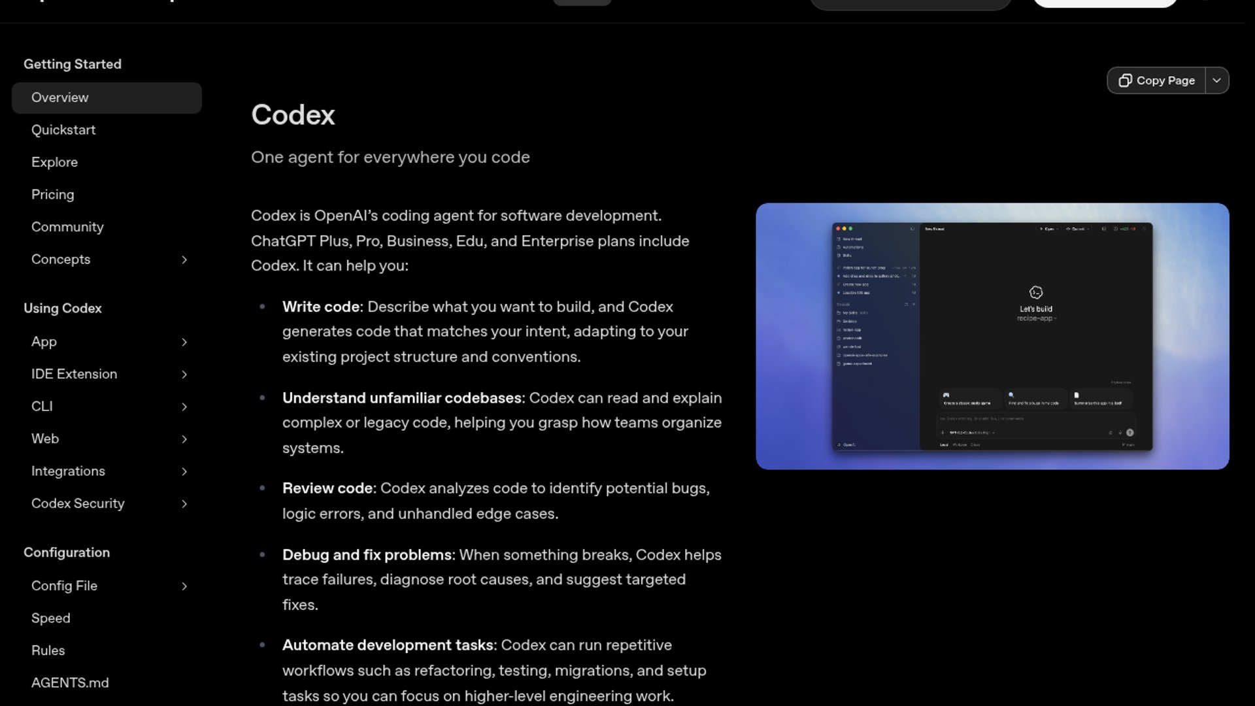
Task: Click the Codex app screenshot image
Action: click(992, 336)
